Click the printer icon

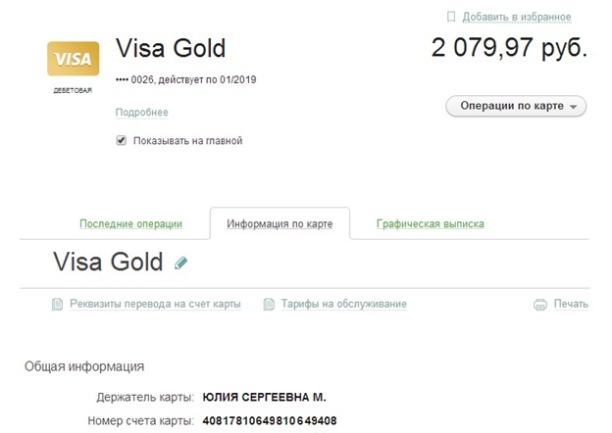539,305
